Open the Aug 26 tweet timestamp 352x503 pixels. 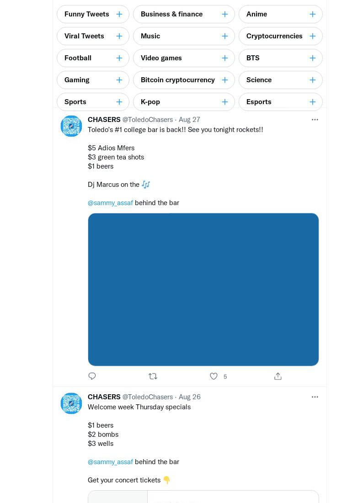click(190, 397)
